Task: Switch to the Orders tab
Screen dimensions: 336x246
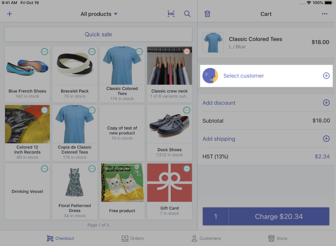Action: (133, 238)
